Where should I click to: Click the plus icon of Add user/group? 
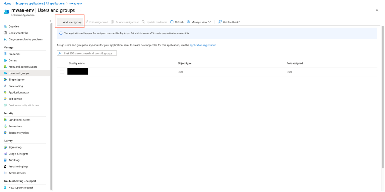60,22
